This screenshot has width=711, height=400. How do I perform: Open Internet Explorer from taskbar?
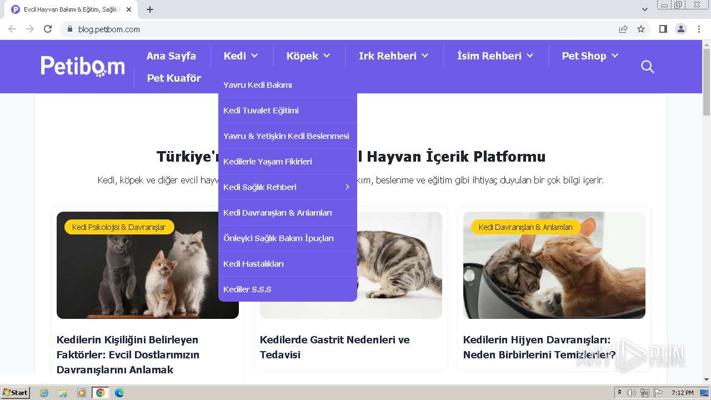(44, 393)
